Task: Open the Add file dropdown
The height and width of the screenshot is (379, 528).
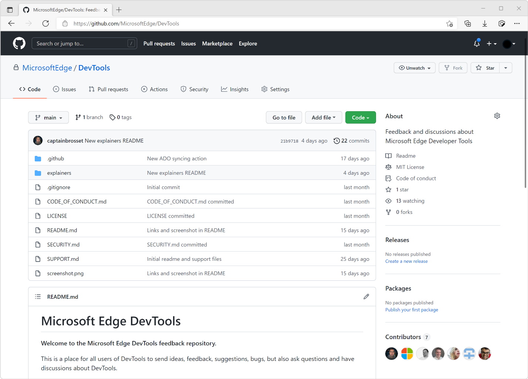Action: (x=324, y=117)
